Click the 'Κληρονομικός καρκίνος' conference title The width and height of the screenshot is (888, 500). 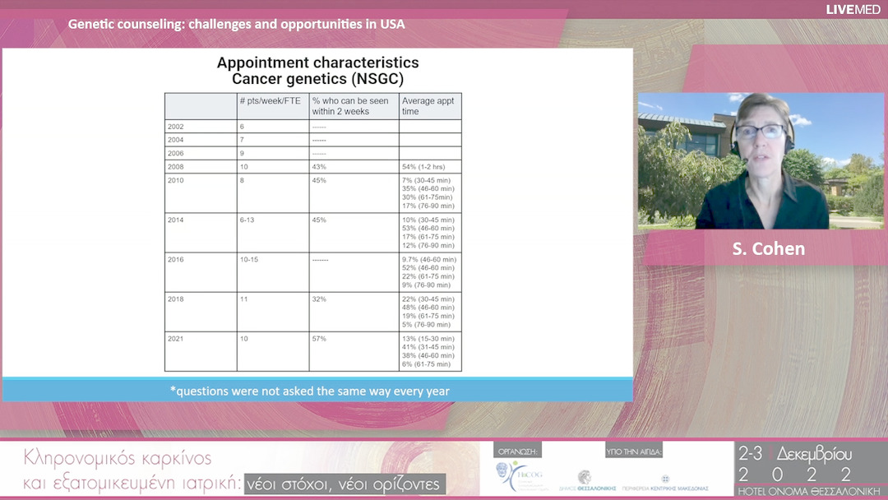[x=118, y=458]
